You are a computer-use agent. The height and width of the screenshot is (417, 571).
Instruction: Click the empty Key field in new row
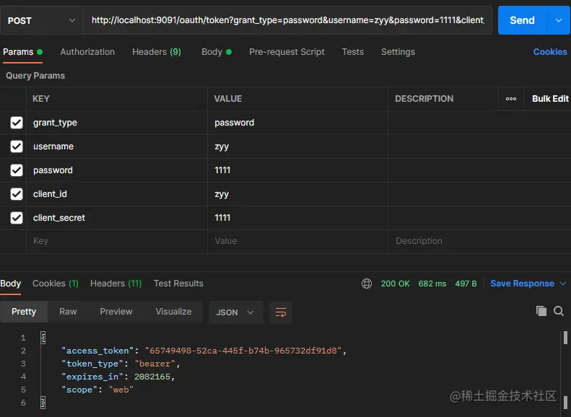(x=116, y=241)
